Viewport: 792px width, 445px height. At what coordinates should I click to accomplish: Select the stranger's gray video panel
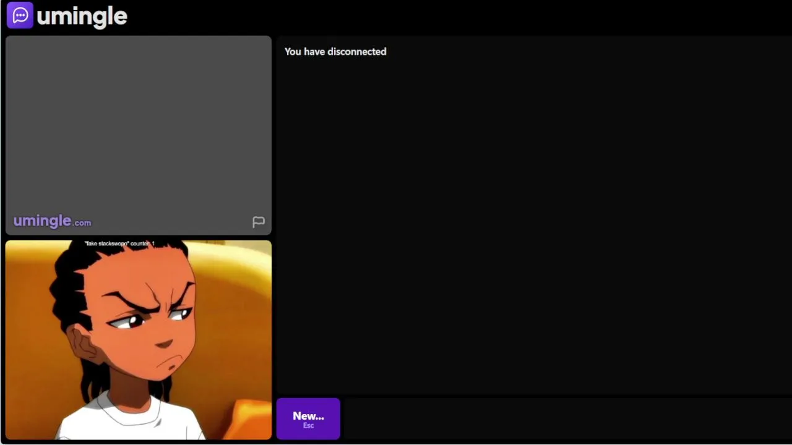point(139,135)
